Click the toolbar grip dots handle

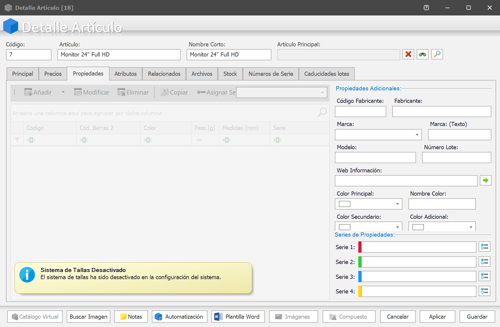tap(14, 92)
